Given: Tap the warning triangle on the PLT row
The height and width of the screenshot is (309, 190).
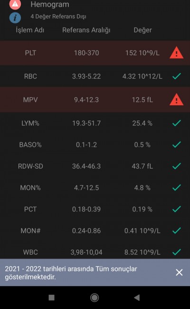Looking at the screenshot, I should click(176, 53).
